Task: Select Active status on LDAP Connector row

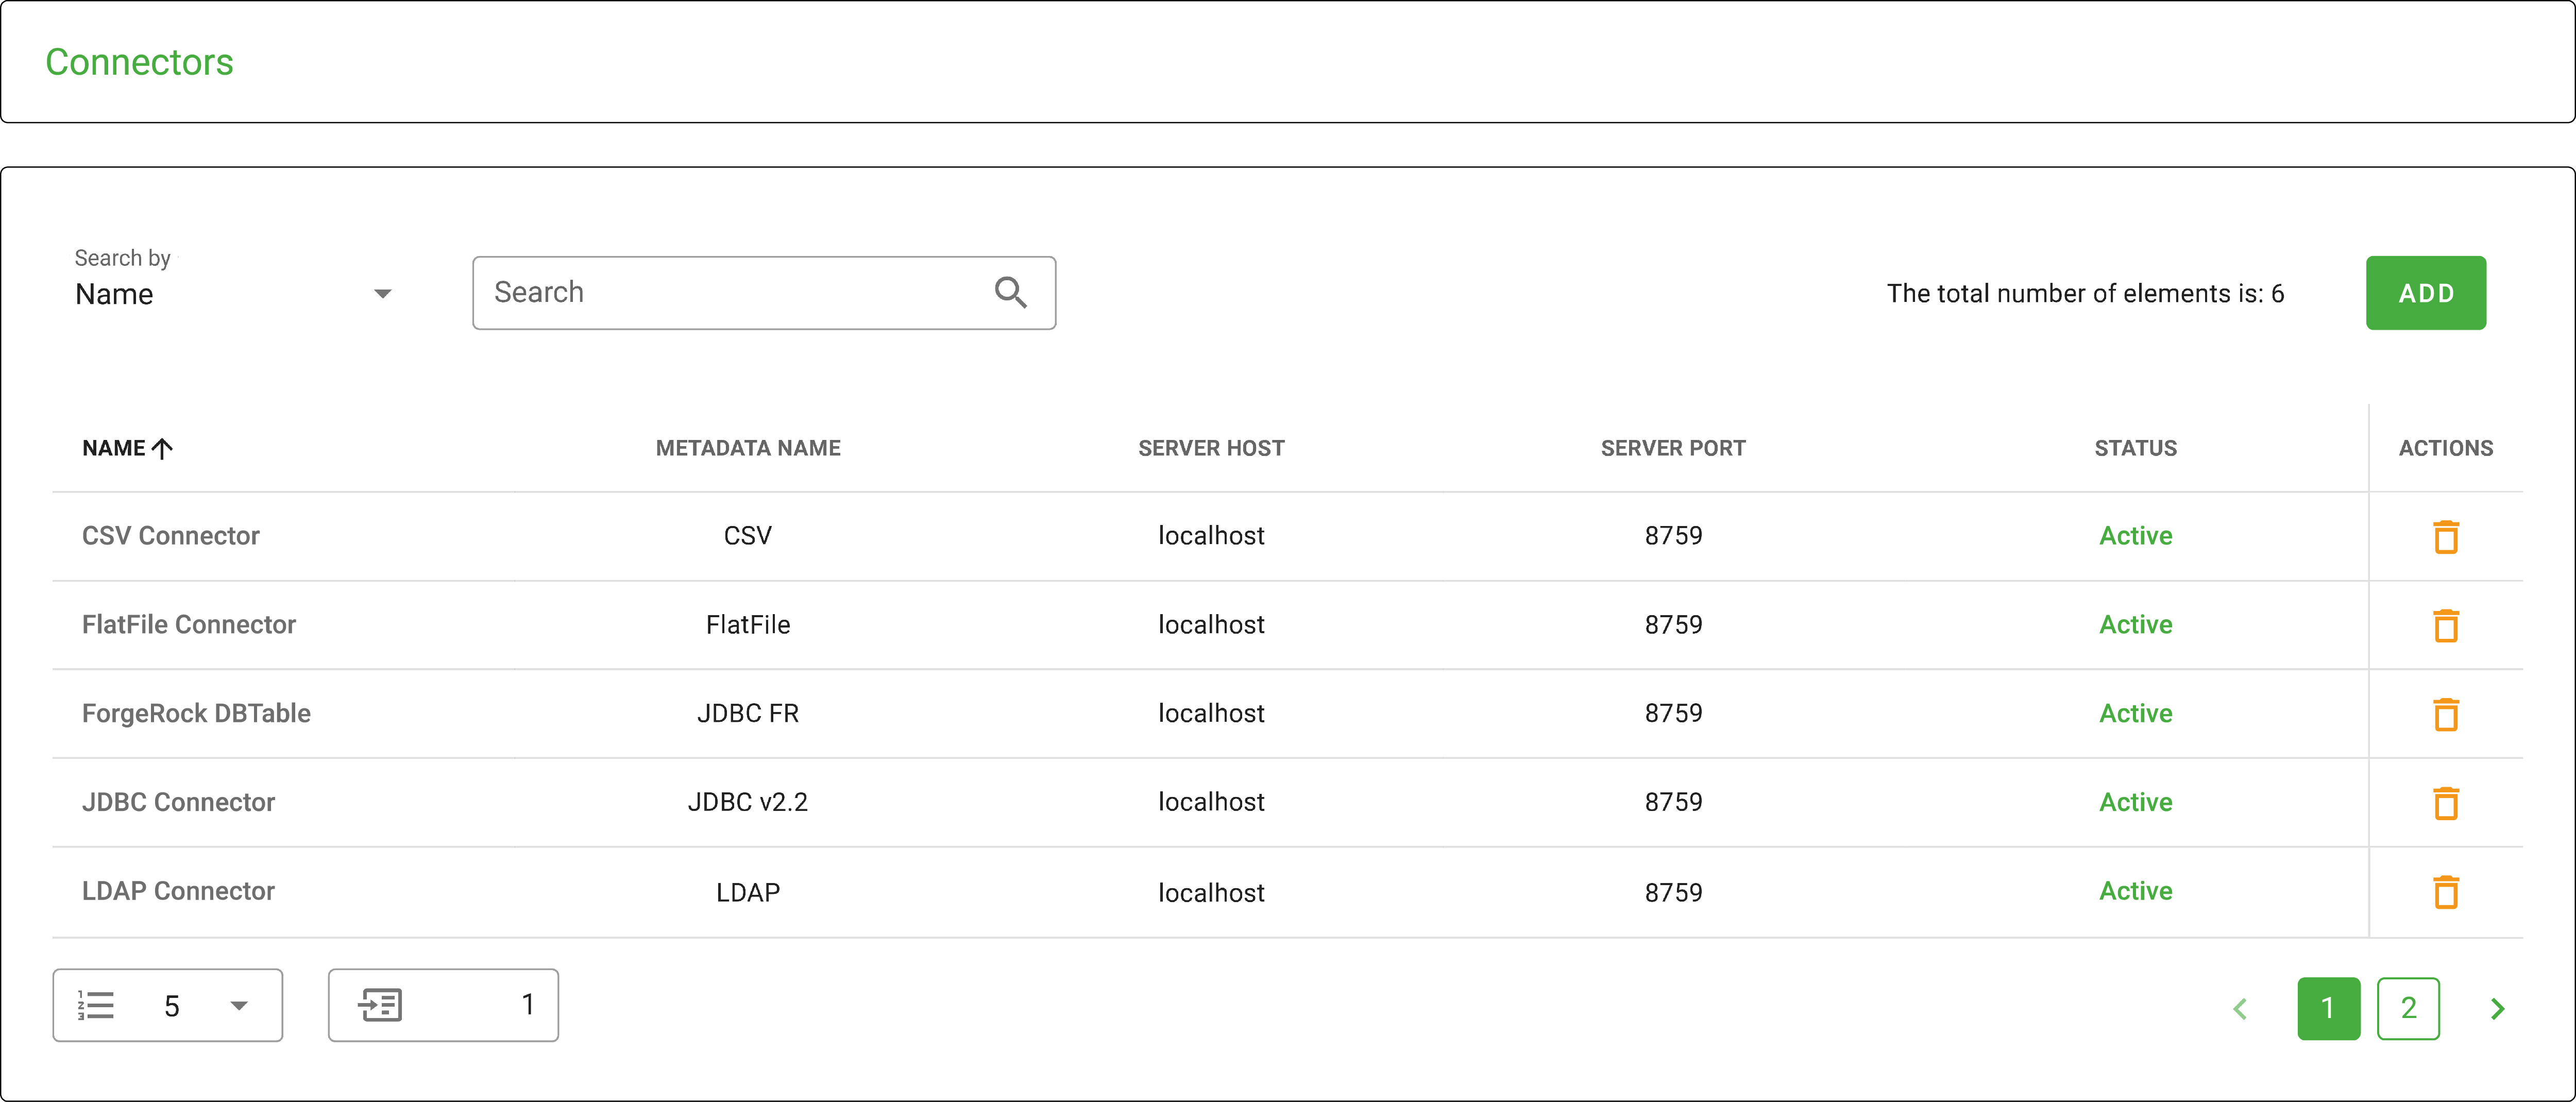Action: 2135,891
